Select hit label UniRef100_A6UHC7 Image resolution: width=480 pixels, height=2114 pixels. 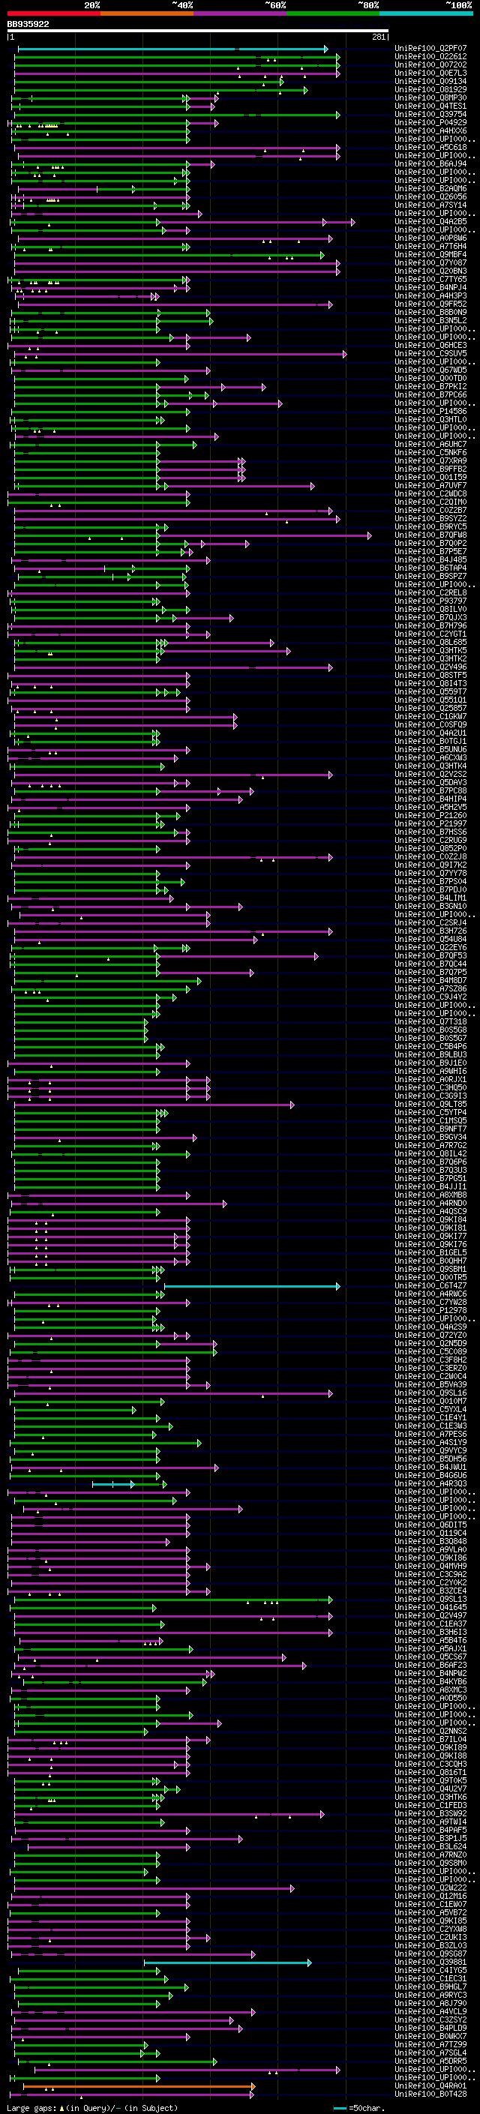(430, 444)
